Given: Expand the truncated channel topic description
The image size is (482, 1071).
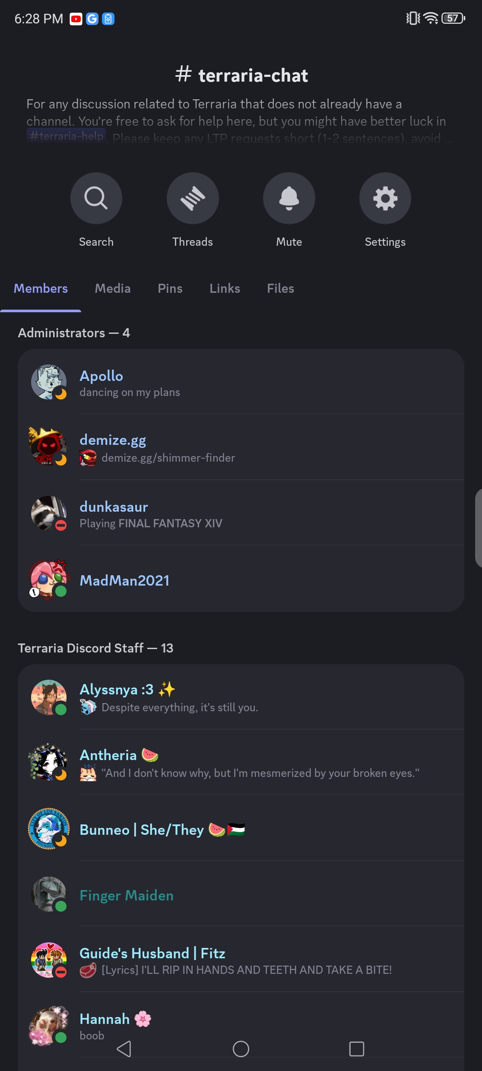Looking at the screenshot, I should (x=240, y=120).
